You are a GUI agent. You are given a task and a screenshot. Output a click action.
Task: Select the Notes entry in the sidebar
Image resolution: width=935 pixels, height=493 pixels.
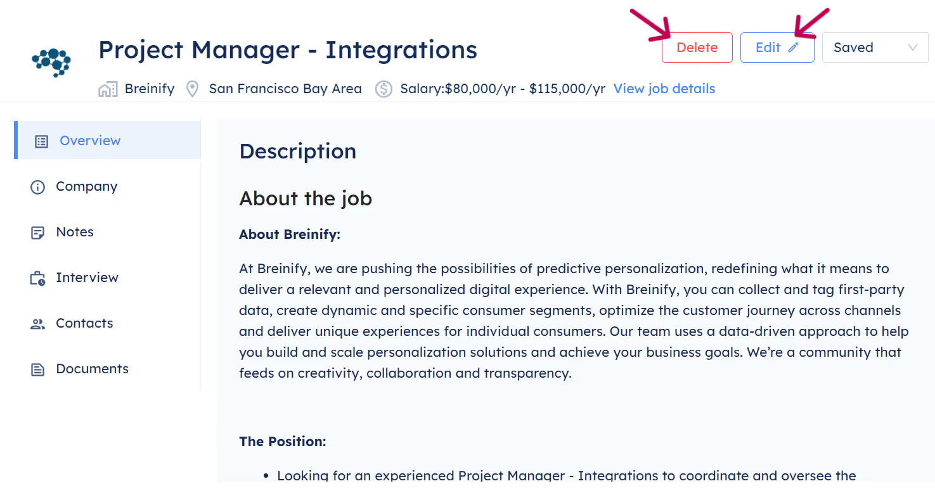pos(75,231)
